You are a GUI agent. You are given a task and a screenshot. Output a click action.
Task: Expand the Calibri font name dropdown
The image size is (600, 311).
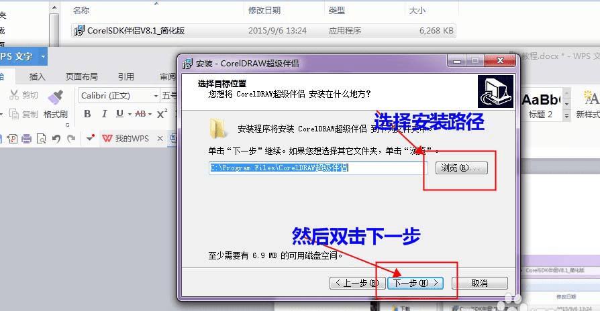pos(156,96)
